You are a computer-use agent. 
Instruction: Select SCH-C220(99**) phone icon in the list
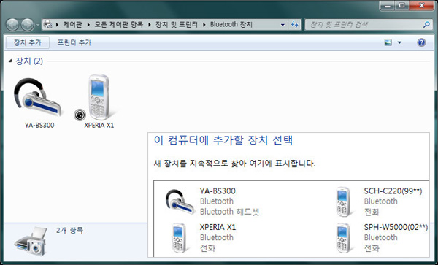click(x=343, y=202)
